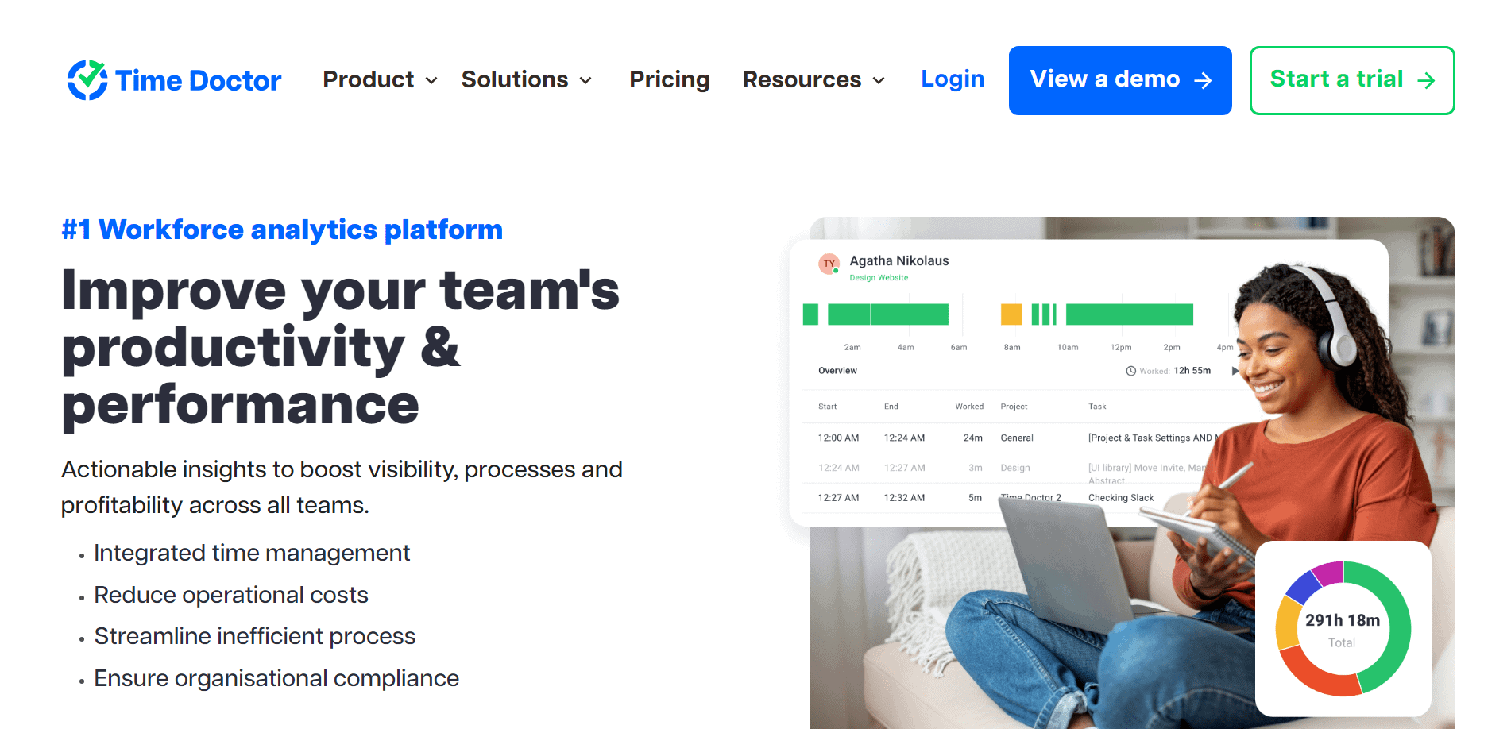The image size is (1511, 729).
Task: Expand the Product dropdown chevron
Action: pyautogui.click(x=431, y=80)
